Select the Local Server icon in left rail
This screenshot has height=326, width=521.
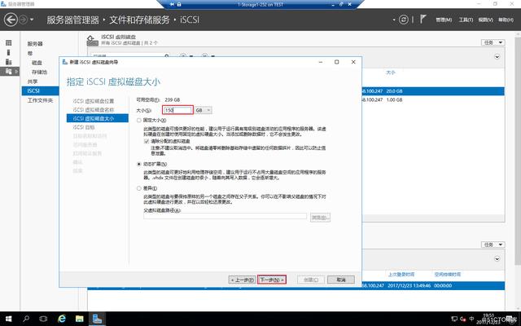point(9,52)
